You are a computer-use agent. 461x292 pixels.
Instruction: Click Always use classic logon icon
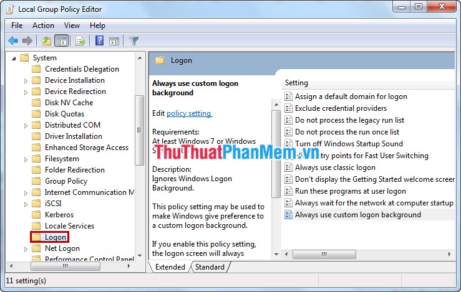288,167
